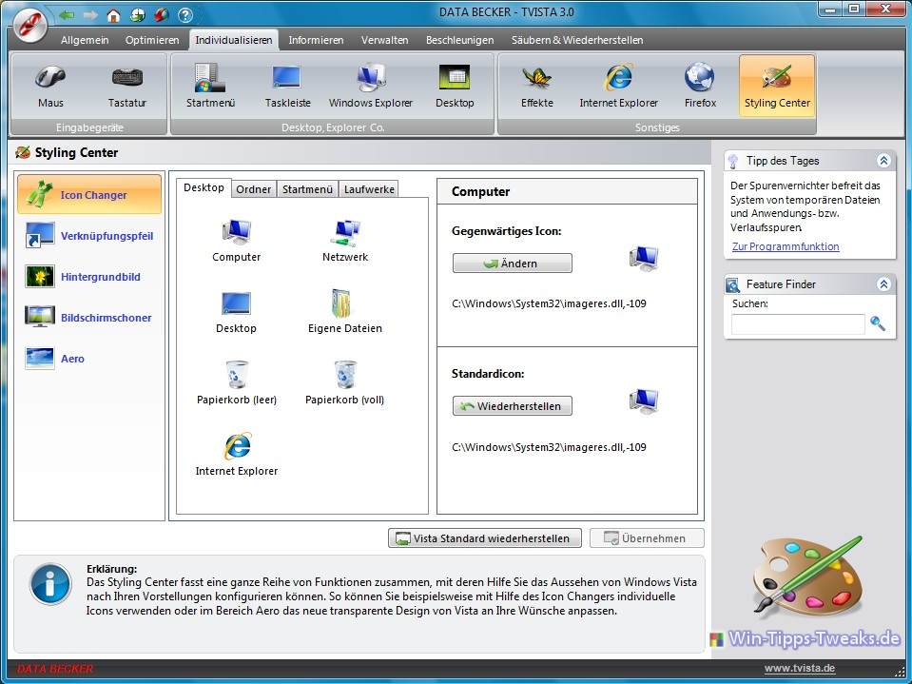The height and width of the screenshot is (684, 912).
Task: Open Effekte butterfly icon
Action: 537,86
